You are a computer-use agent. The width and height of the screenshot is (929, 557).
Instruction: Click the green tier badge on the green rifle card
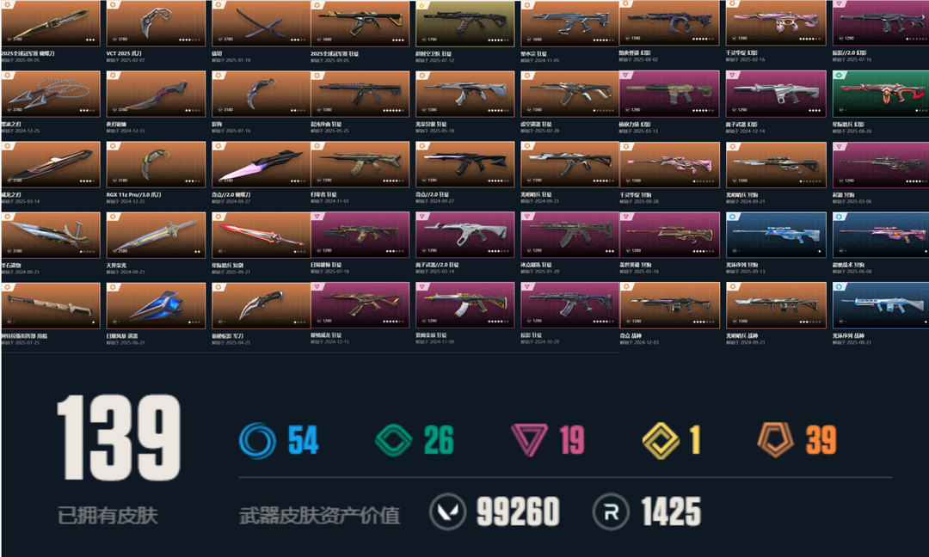(x=839, y=75)
